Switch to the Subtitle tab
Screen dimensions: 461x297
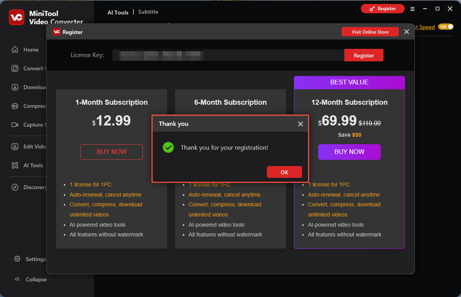coord(148,12)
